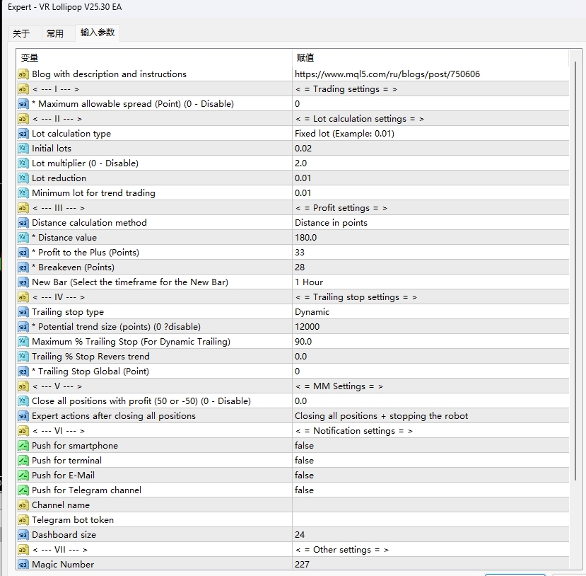Click the icon beside New Bar timeframe

(x=23, y=282)
